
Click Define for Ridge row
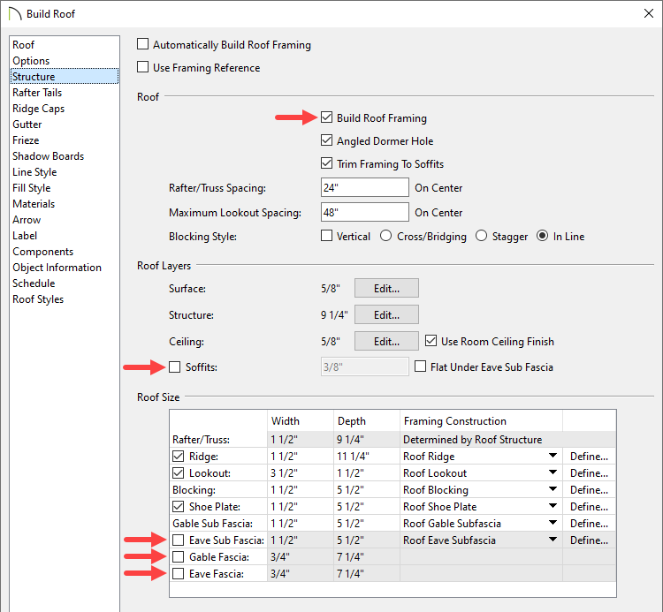click(x=589, y=457)
